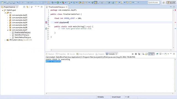The width and height of the screenshot is (177, 99).
Task: Click the New file toolbar icon
Action: coord(2,2)
